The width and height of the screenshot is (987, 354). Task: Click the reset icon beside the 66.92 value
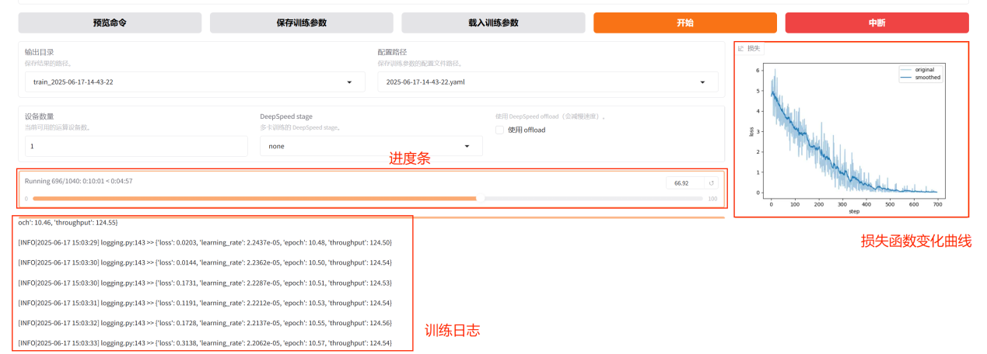pyautogui.click(x=711, y=183)
